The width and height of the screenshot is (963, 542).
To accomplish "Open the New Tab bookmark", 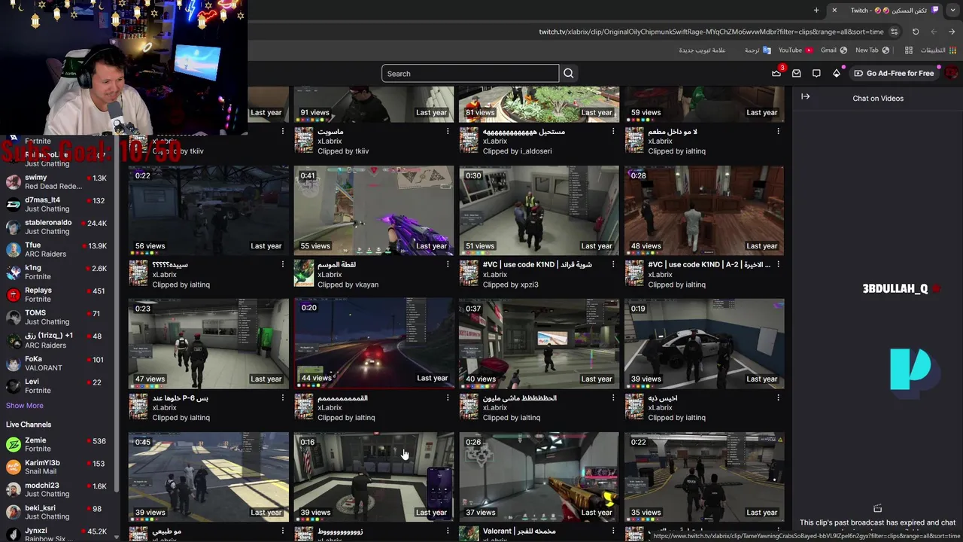I will (x=872, y=50).
